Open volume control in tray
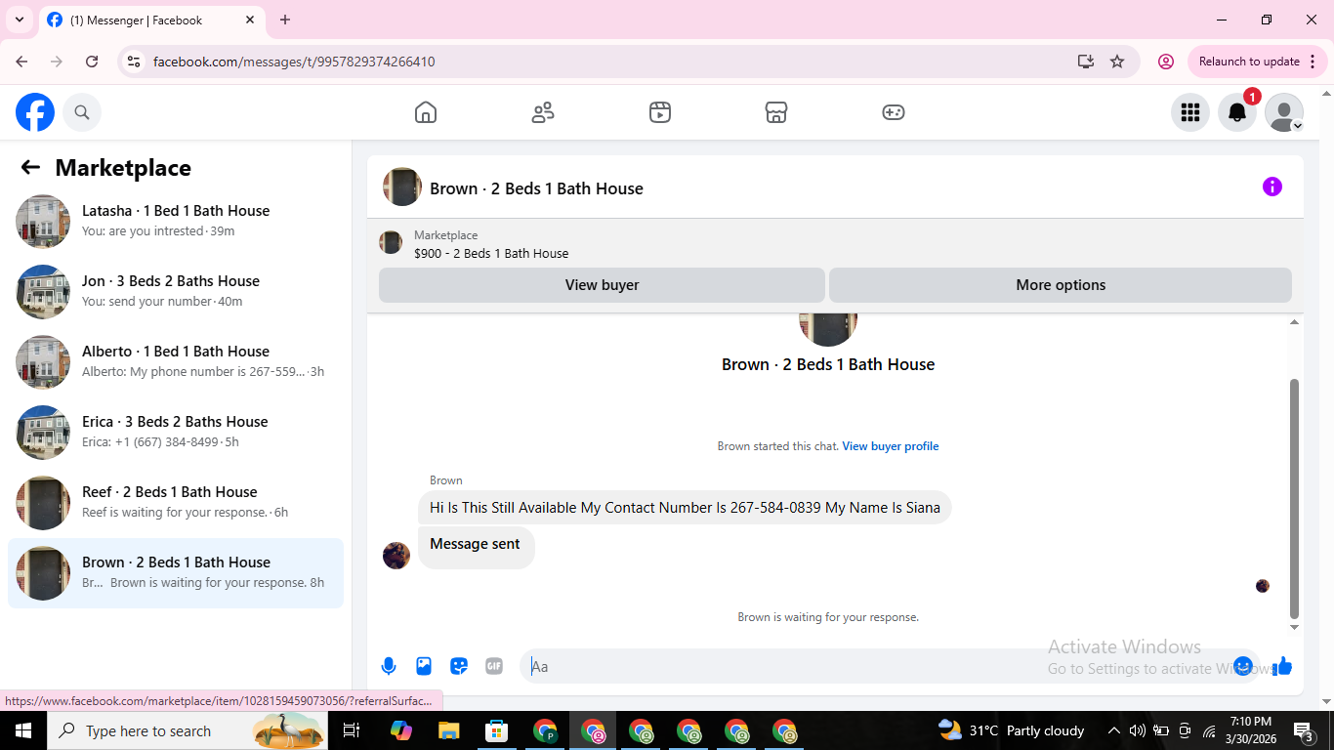The image size is (1334, 750). (x=1138, y=730)
